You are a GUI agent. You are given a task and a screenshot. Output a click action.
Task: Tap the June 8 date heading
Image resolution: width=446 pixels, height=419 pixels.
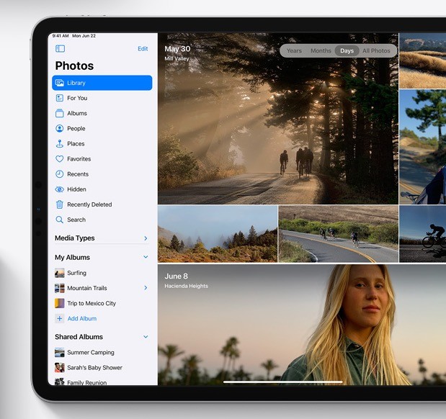pos(176,276)
